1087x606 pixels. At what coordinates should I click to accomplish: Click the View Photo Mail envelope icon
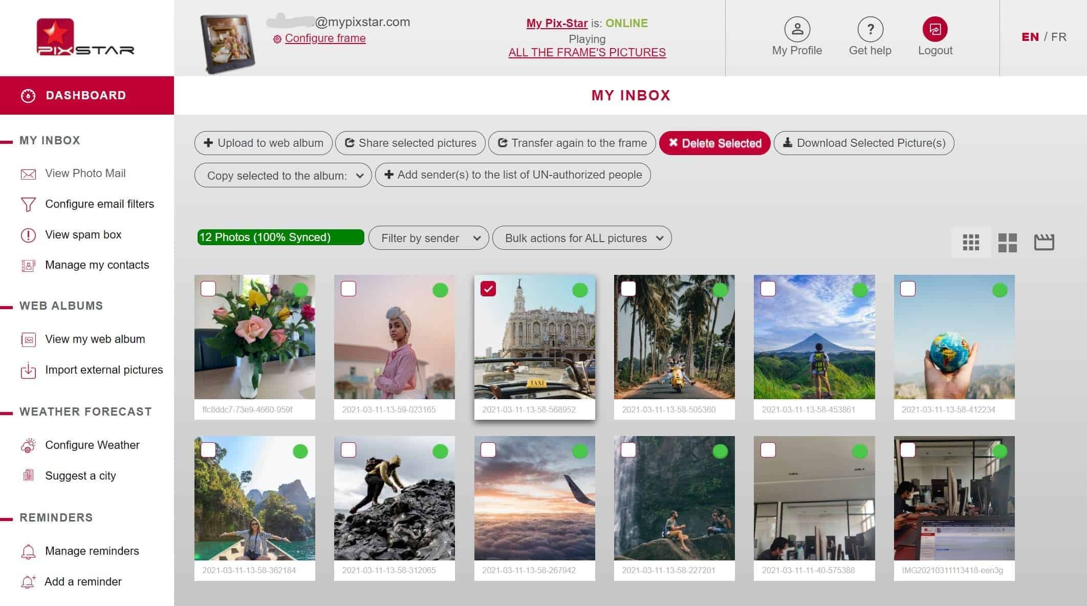point(27,174)
